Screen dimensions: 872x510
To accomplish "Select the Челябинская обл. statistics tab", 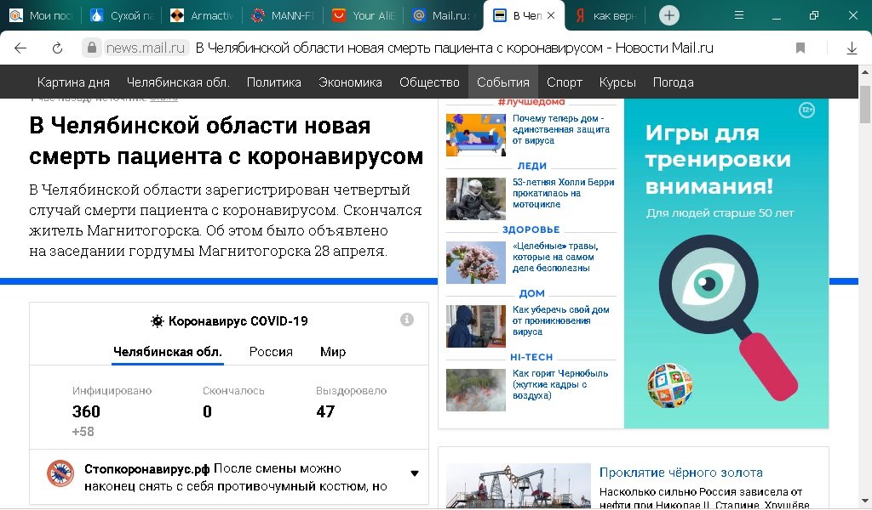I will [168, 352].
